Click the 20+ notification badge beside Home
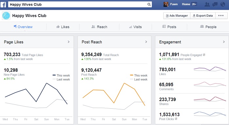Image resolution: width=229 pixels, height=125 pixels. pos(194,4)
